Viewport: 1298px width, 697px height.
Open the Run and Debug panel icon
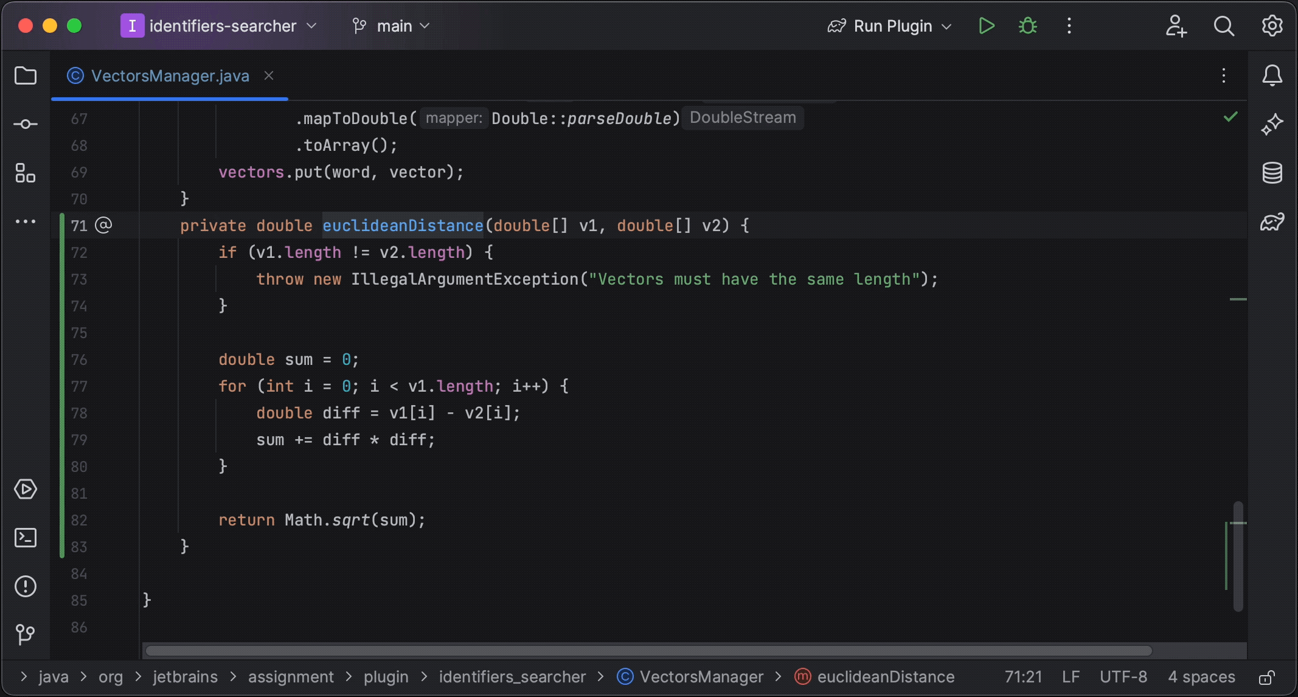(x=25, y=489)
